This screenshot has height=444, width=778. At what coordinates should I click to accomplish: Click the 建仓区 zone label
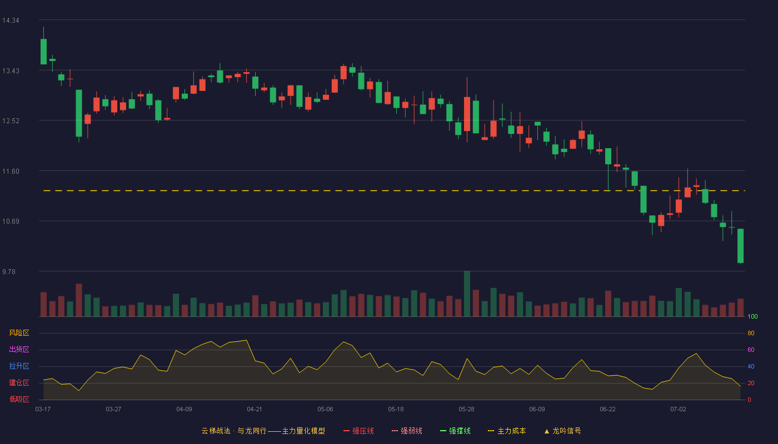19,383
